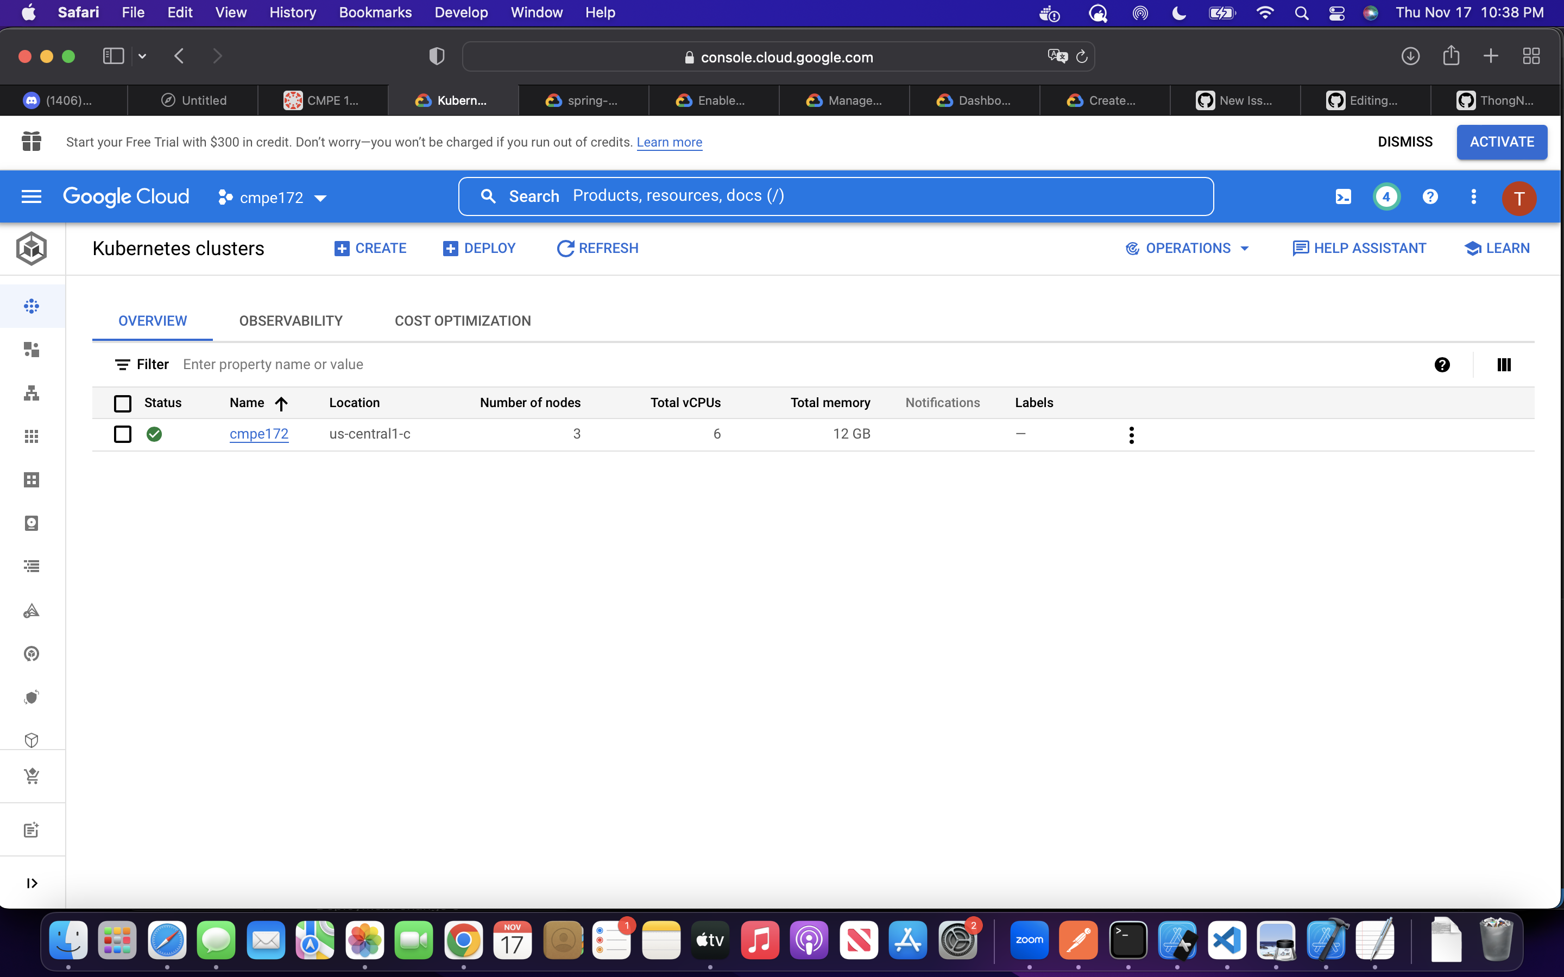1564x977 pixels.
Task: Open the Google Cloud navigation hamburger menu
Action: pos(31,196)
